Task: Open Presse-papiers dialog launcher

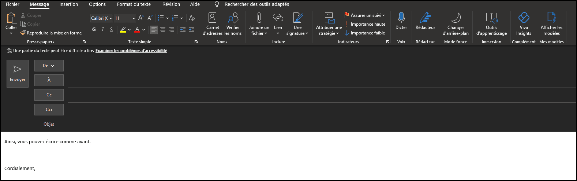Action: click(84, 42)
